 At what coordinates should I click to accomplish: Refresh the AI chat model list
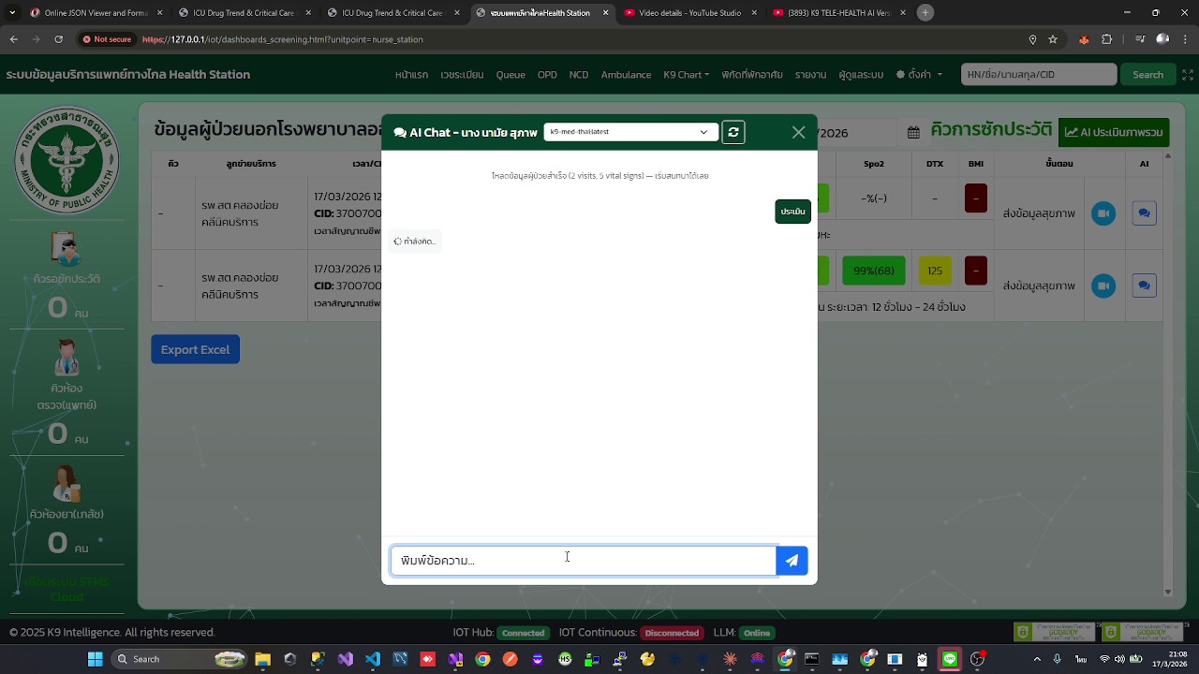[x=733, y=132]
